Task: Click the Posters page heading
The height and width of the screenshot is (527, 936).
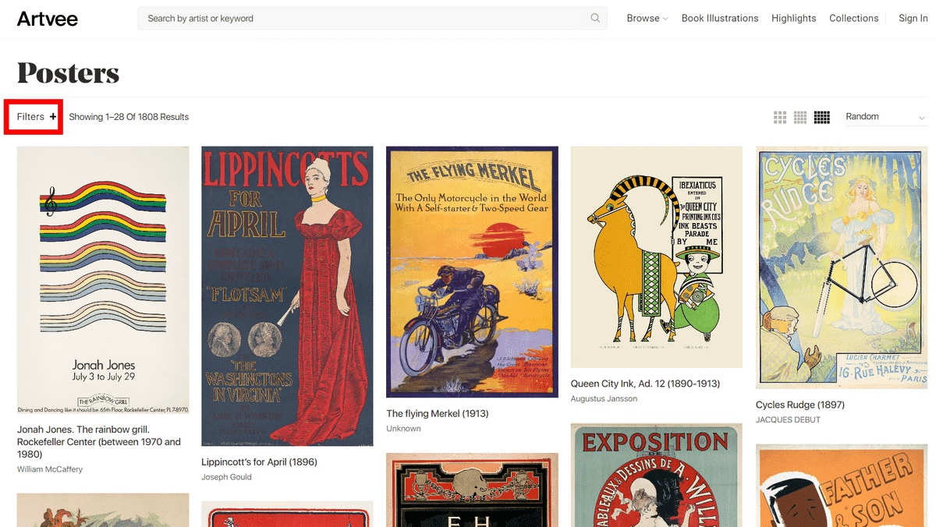Action: click(69, 73)
